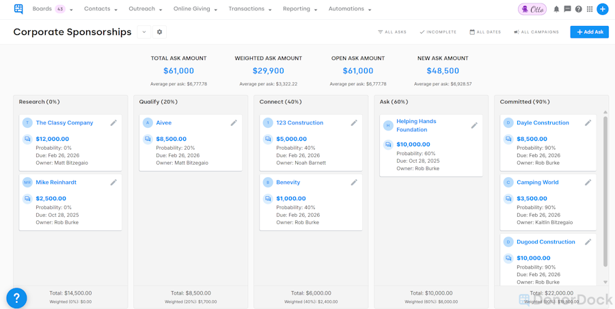Image resolution: width=615 pixels, height=309 pixels.
Task: Open the notifications bell icon
Action: click(x=556, y=10)
